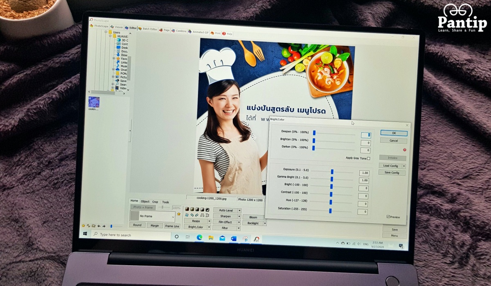This screenshot has height=286, width=491.
Task: Click the favorites star icon below thumbnails
Action: (x=83, y=225)
